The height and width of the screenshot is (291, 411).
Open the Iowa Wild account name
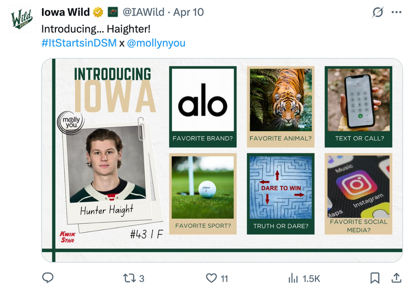click(65, 12)
